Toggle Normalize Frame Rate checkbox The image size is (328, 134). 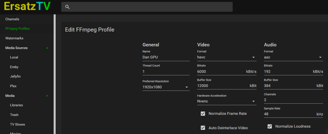click(203, 114)
